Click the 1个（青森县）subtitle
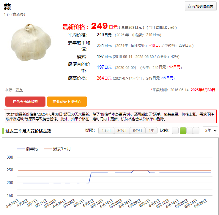The width and height of the screenshot is (219, 215). pyautogui.click(x=14, y=15)
